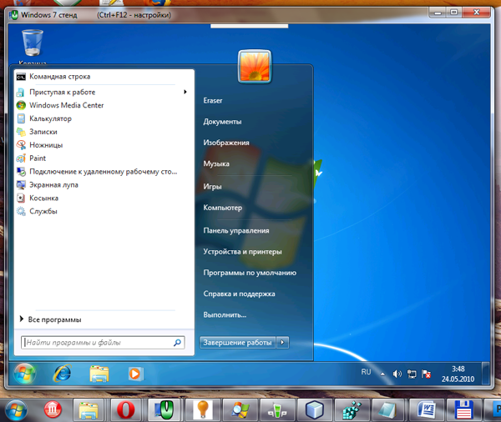Open Internet Explorer in the guest taskbar

tap(63, 373)
